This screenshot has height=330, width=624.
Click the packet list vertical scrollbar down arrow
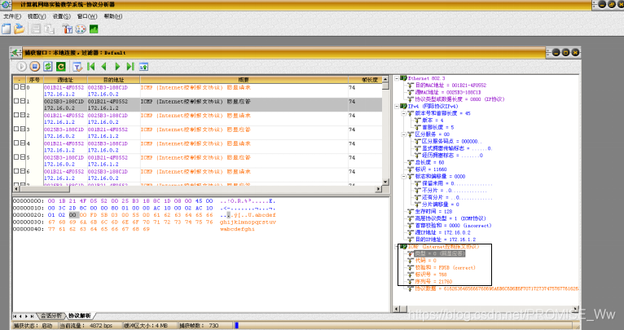[385, 182]
